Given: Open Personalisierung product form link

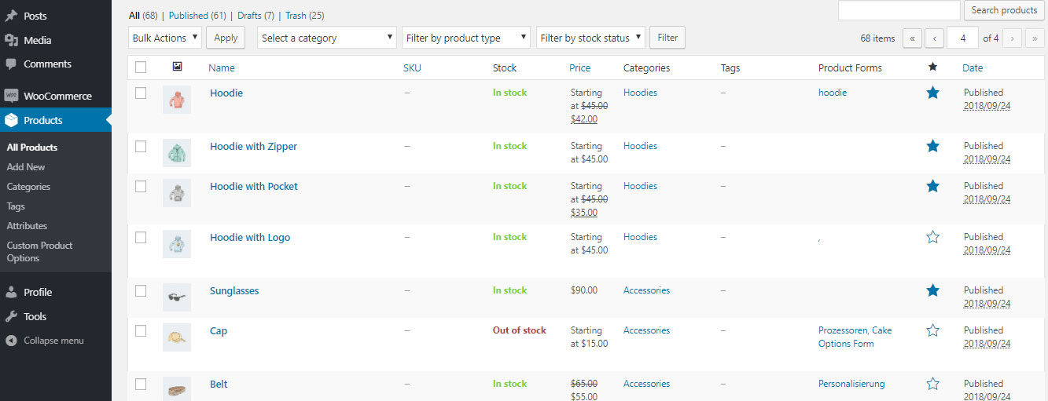Looking at the screenshot, I should pyautogui.click(x=851, y=384).
